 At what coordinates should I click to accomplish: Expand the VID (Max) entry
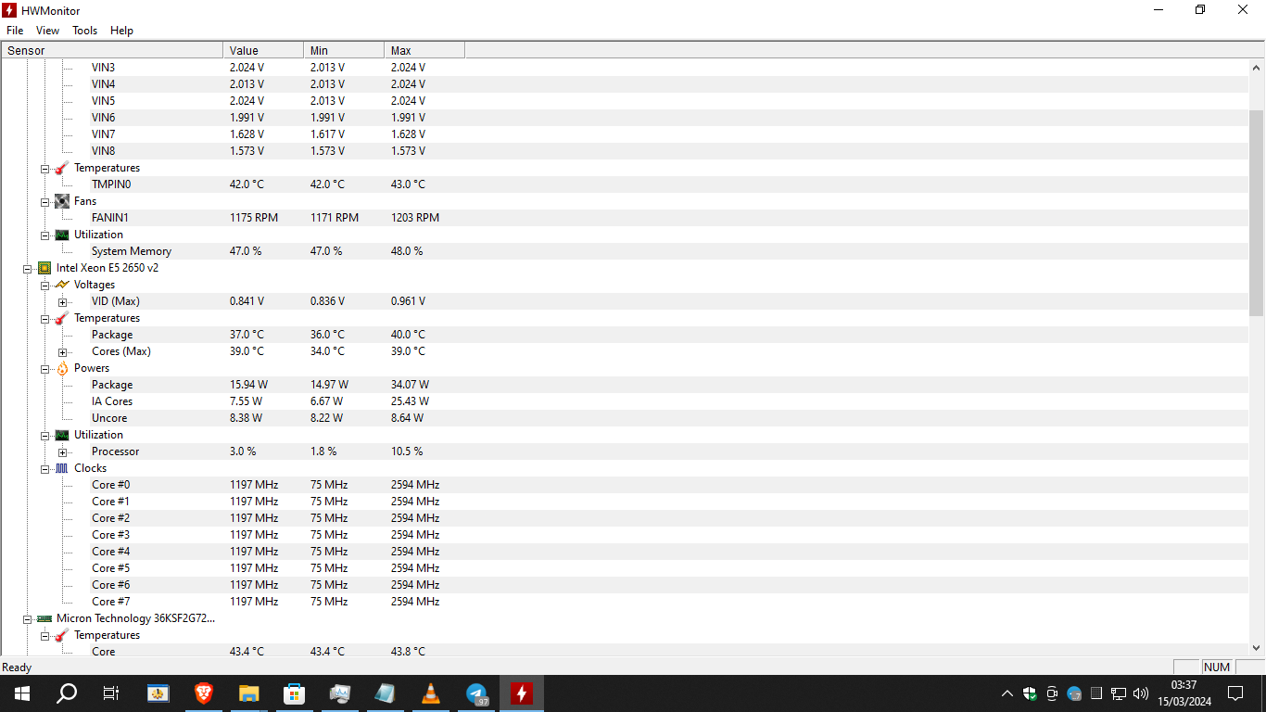[62, 302]
